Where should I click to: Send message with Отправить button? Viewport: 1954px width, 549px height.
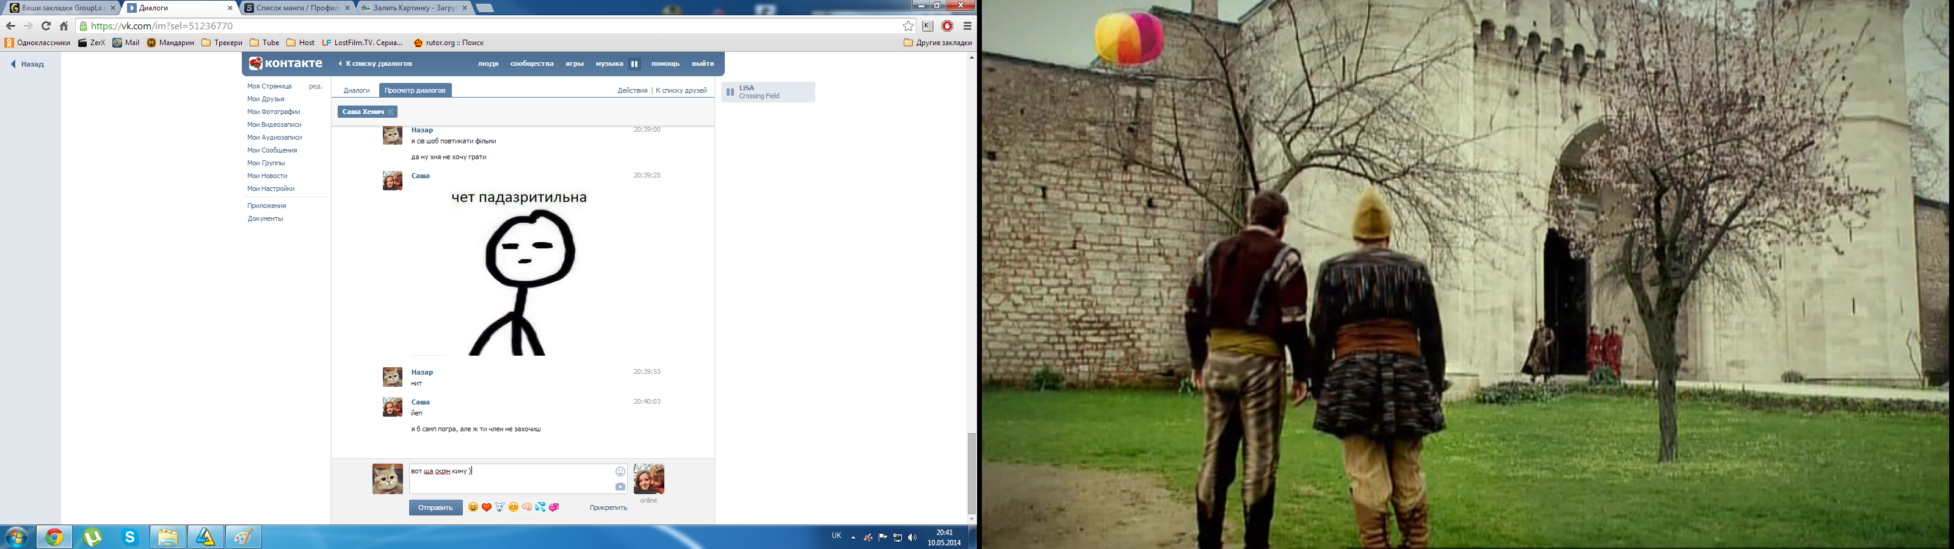pyautogui.click(x=435, y=508)
